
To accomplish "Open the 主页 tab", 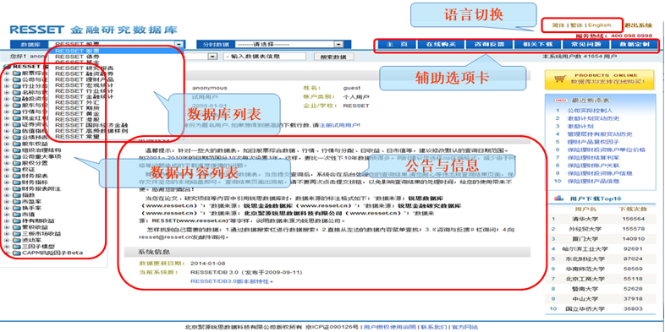I will point(398,45).
